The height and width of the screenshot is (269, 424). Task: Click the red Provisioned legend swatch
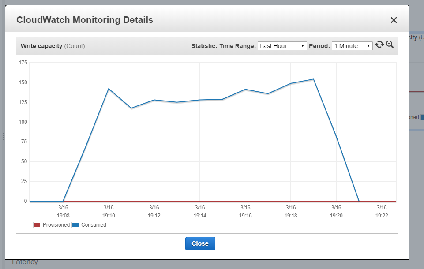click(x=37, y=225)
